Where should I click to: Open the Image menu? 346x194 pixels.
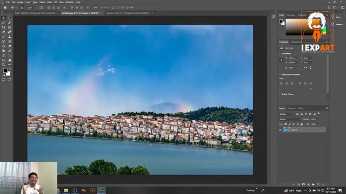(x=21, y=2)
